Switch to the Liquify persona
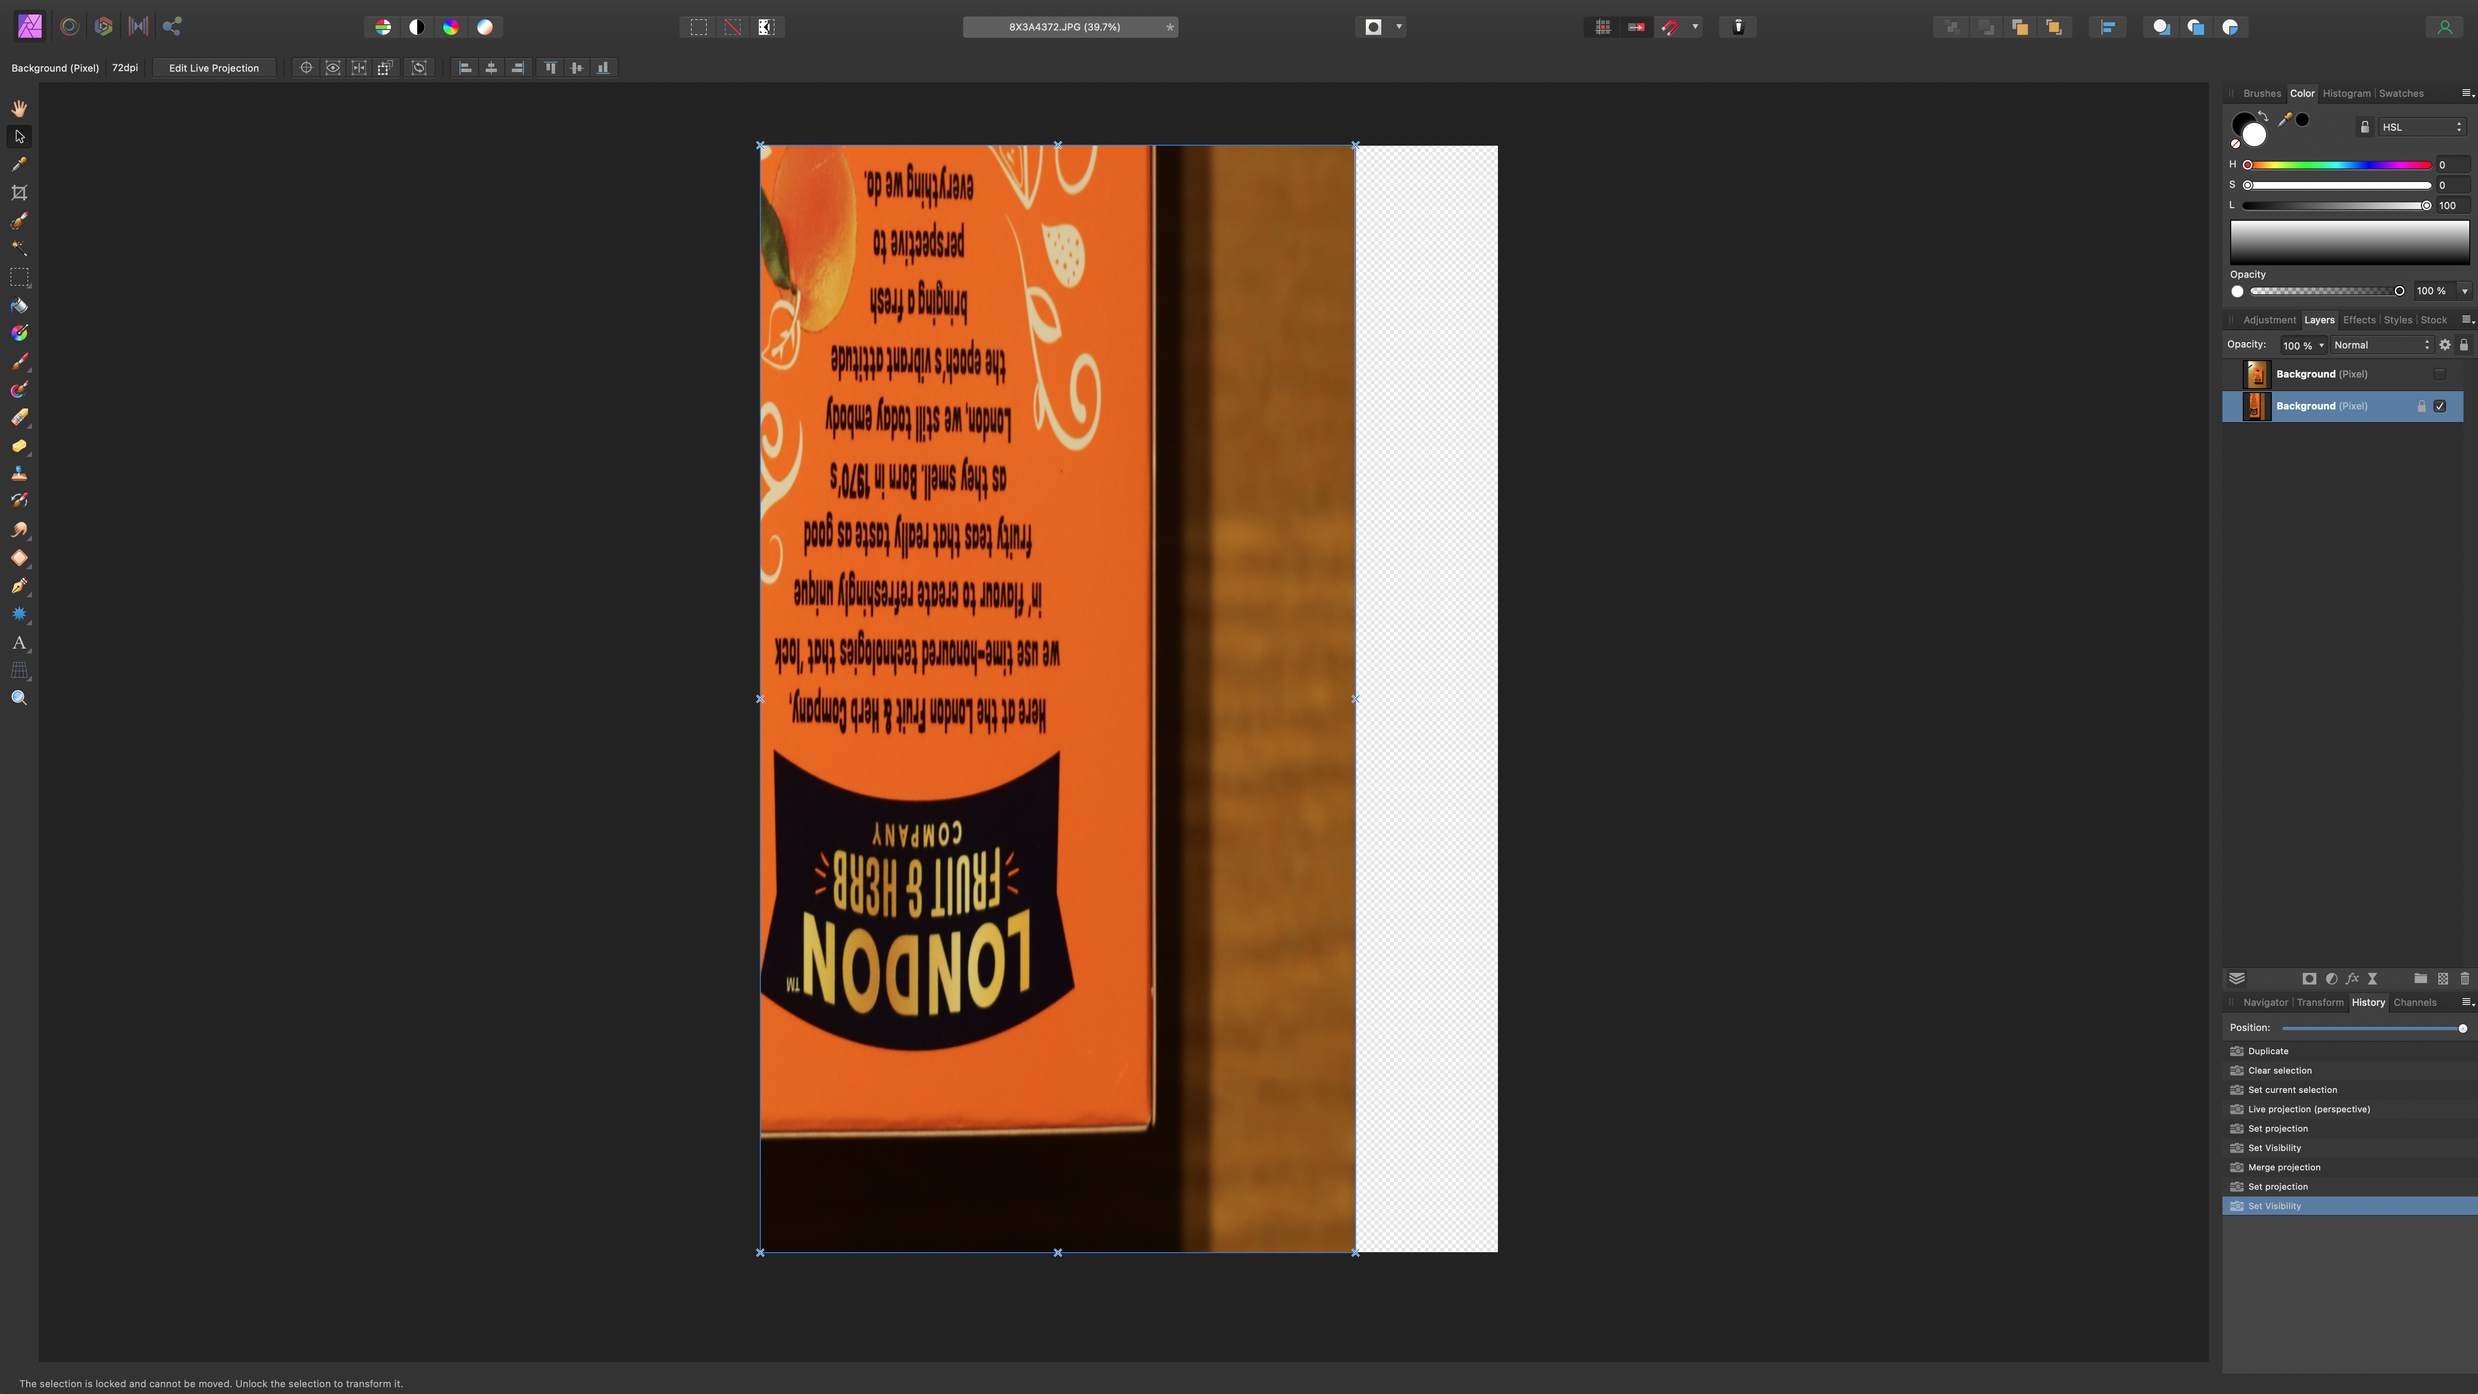 pos(69,27)
